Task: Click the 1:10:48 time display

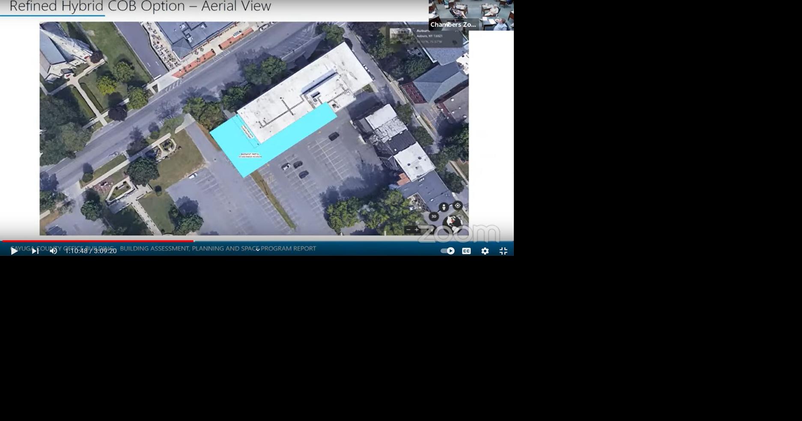Action: (77, 251)
